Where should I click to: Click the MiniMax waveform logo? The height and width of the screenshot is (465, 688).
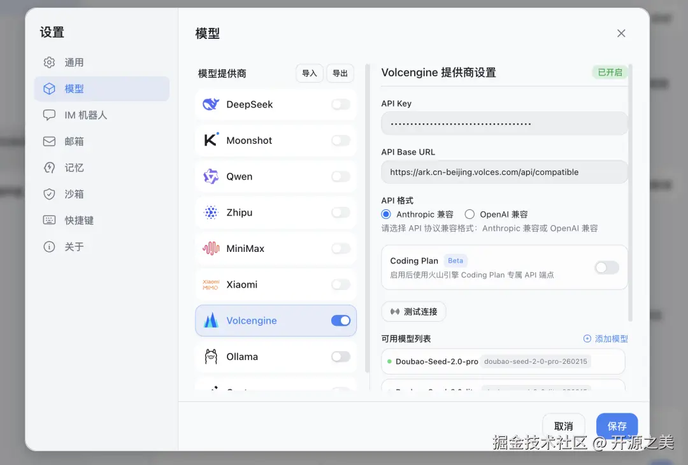click(x=211, y=249)
